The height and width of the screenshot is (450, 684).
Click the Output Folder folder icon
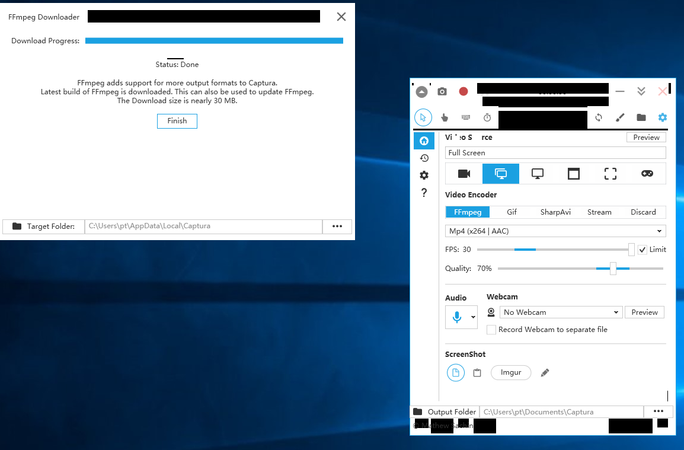417,411
